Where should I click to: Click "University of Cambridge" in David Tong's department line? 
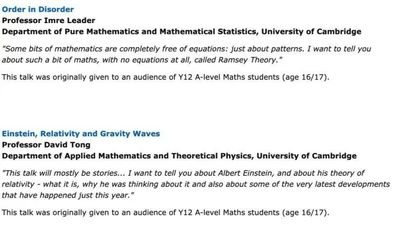pyautogui.click(x=307, y=156)
